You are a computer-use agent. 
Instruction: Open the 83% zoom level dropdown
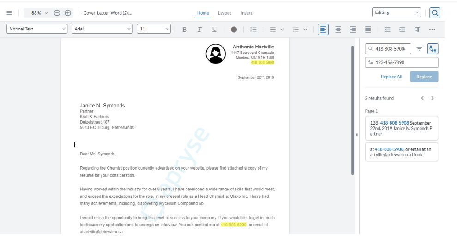pos(39,13)
